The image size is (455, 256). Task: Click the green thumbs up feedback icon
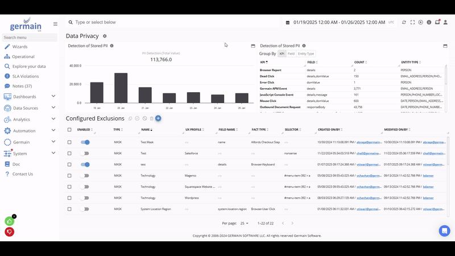pos(9,221)
